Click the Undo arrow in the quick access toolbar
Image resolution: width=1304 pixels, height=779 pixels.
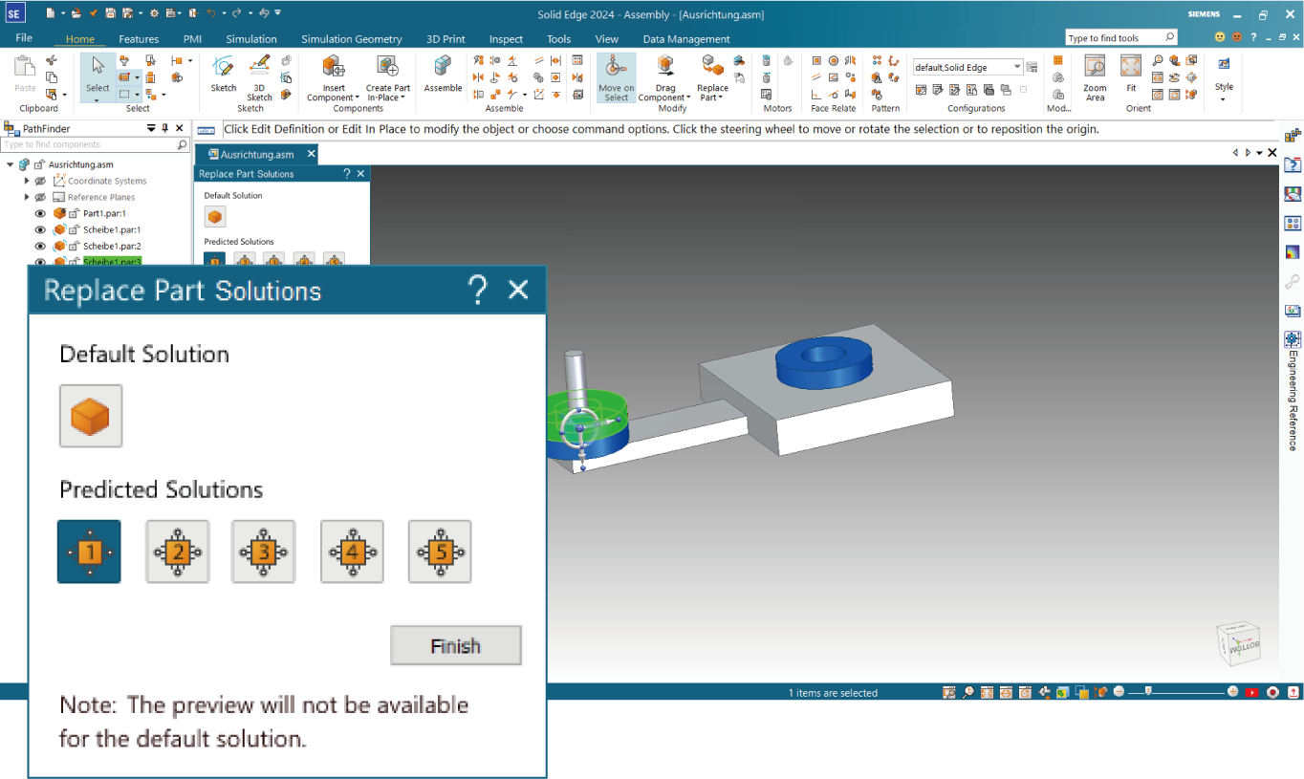click(211, 13)
